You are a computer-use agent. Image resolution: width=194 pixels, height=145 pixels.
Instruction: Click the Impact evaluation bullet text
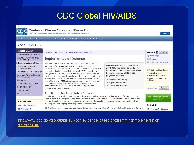(x=117, y=82)
